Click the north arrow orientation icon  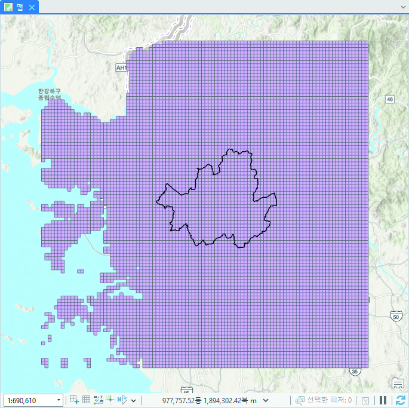point(121,400)
